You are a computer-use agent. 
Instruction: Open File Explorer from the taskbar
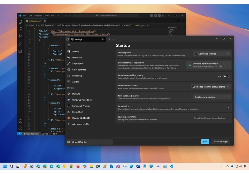coord(91,166)
